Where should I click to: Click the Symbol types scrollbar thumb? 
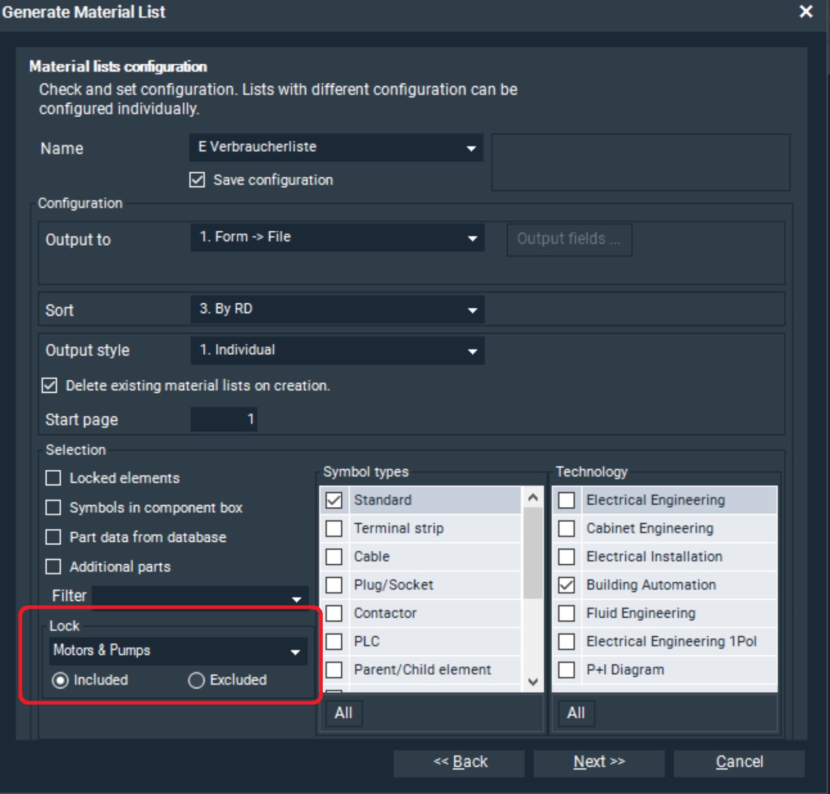coord(533,553)
